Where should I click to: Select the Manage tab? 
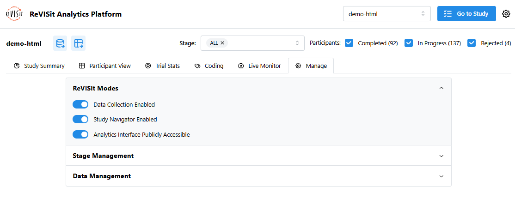point(311,66)
